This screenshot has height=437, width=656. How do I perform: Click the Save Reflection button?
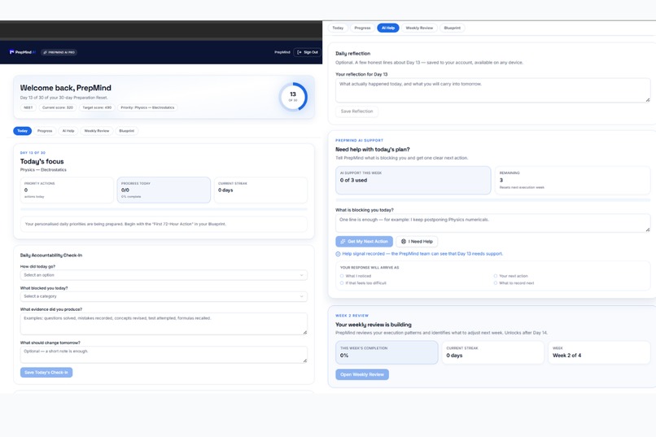point(356,111)
